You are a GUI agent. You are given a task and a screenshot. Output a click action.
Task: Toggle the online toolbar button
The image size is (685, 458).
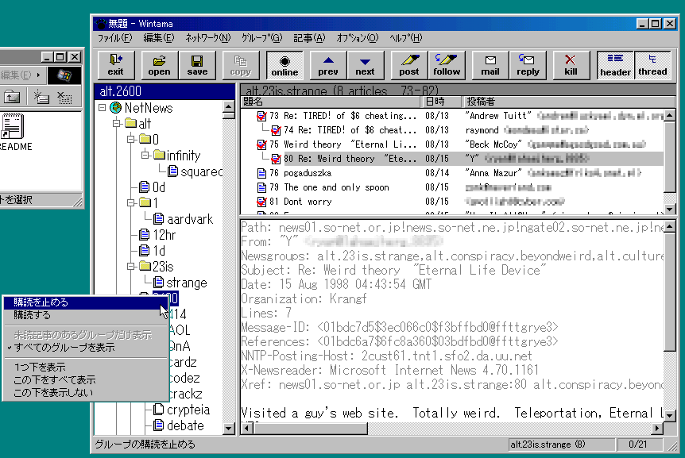tap(284, 65)
